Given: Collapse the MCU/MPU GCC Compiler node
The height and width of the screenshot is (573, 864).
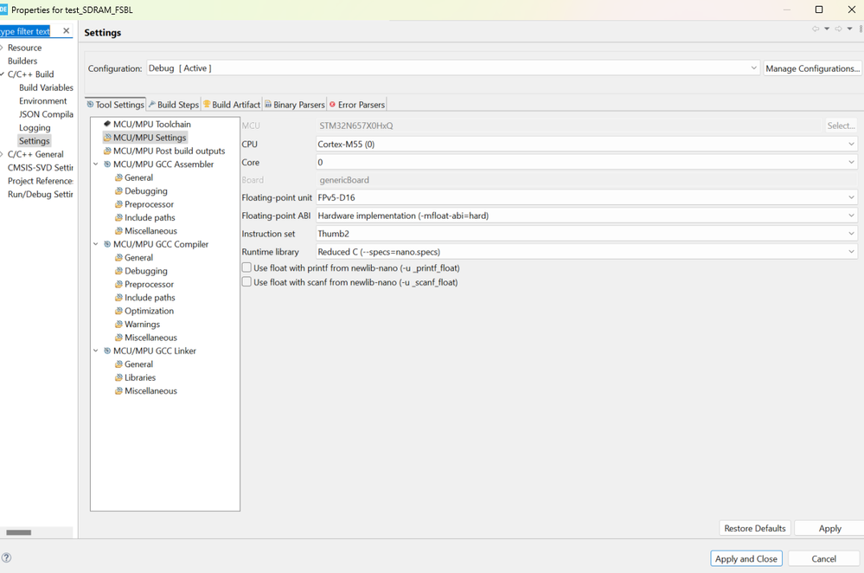Looking at the screenshot, I should click(96, 244).
